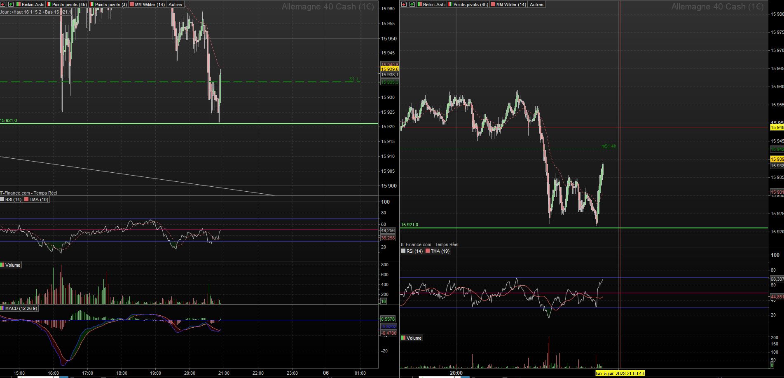Click the 44,851 TMA value in right chart
The width and height of the screenshot is (784, 378).
pos(777,297)
